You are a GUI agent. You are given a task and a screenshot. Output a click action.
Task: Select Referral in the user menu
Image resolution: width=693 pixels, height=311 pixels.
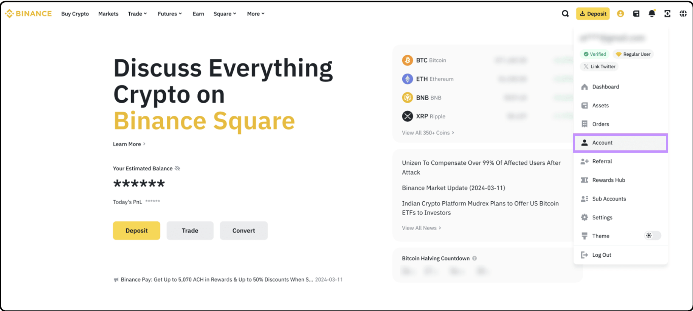(x=620, y=161)
